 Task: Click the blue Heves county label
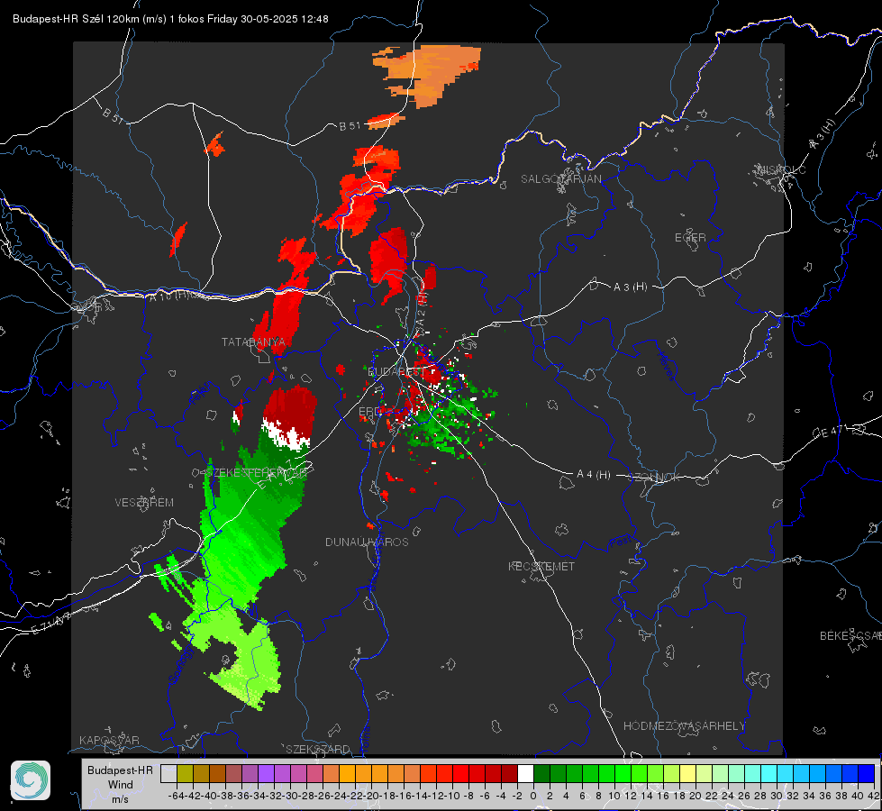[665, 365]
